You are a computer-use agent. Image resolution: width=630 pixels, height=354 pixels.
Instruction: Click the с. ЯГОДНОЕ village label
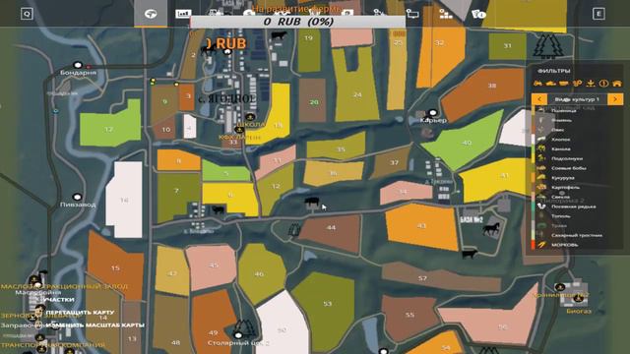pos(227,98)
